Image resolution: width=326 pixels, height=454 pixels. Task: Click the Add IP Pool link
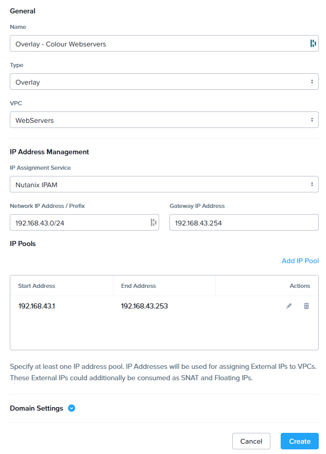click(300, 261)
